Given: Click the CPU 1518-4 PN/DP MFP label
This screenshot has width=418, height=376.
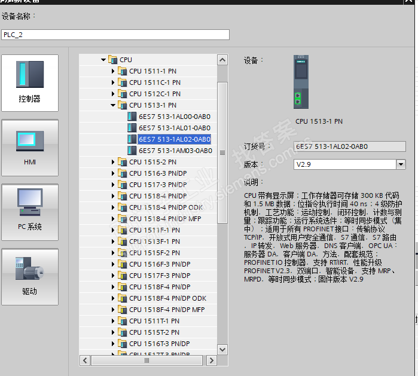Looking at the screenshot, I should point(165,219).
